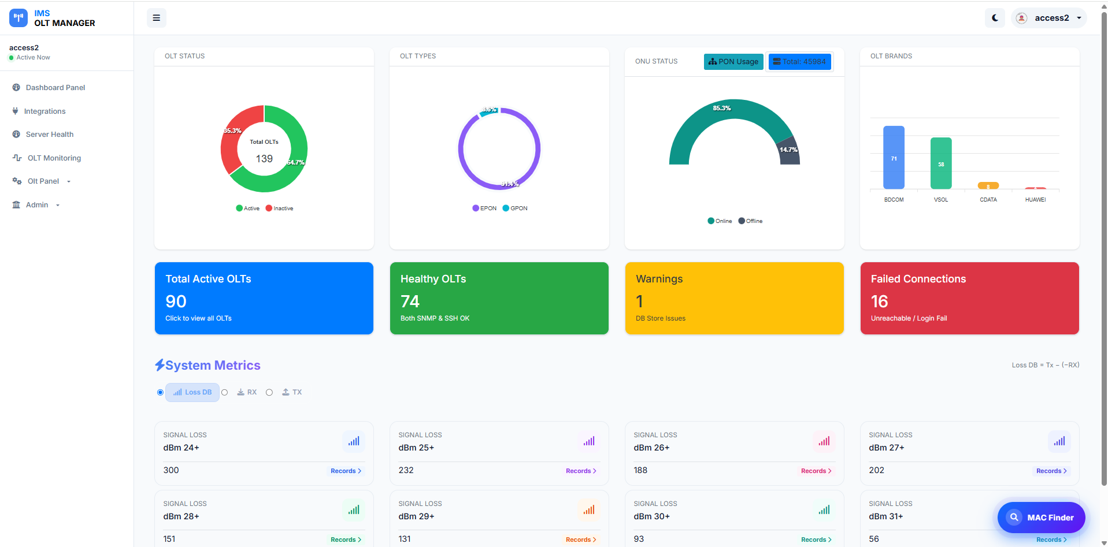Toggle the Active legend in OLT Status
1108x547 pixels.
tap(248, 208)
